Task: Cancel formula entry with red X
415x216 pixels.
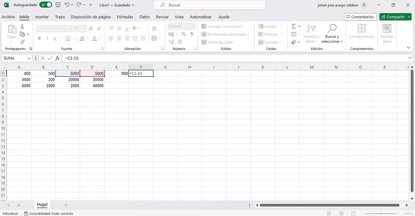Action: pos(43,58)
